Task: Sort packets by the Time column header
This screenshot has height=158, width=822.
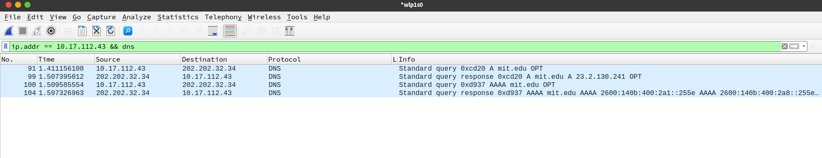Action: click(x=66, y=60)
